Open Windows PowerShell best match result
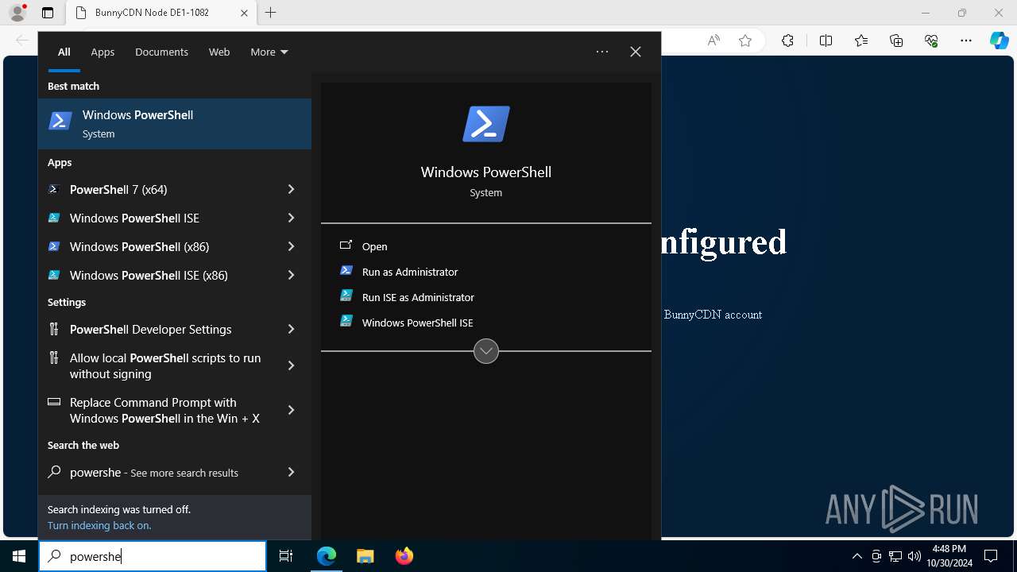Image resolution: width=1017 pixels, height=572 pixels. tap(175, 124)
